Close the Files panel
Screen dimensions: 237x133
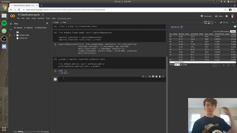pyautogui.click(x=47, y=23)
